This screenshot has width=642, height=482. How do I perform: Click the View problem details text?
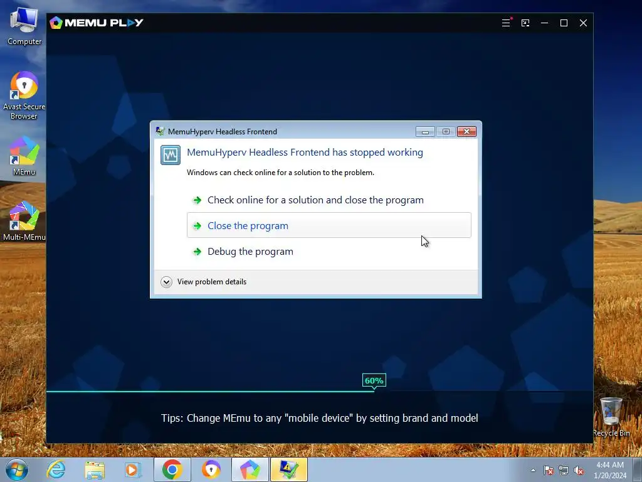[x=212, y=282]
